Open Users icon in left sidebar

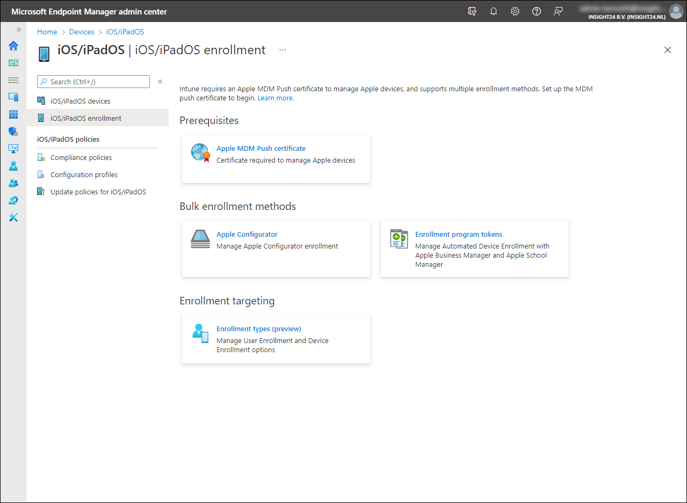click(x=13, y=166)
